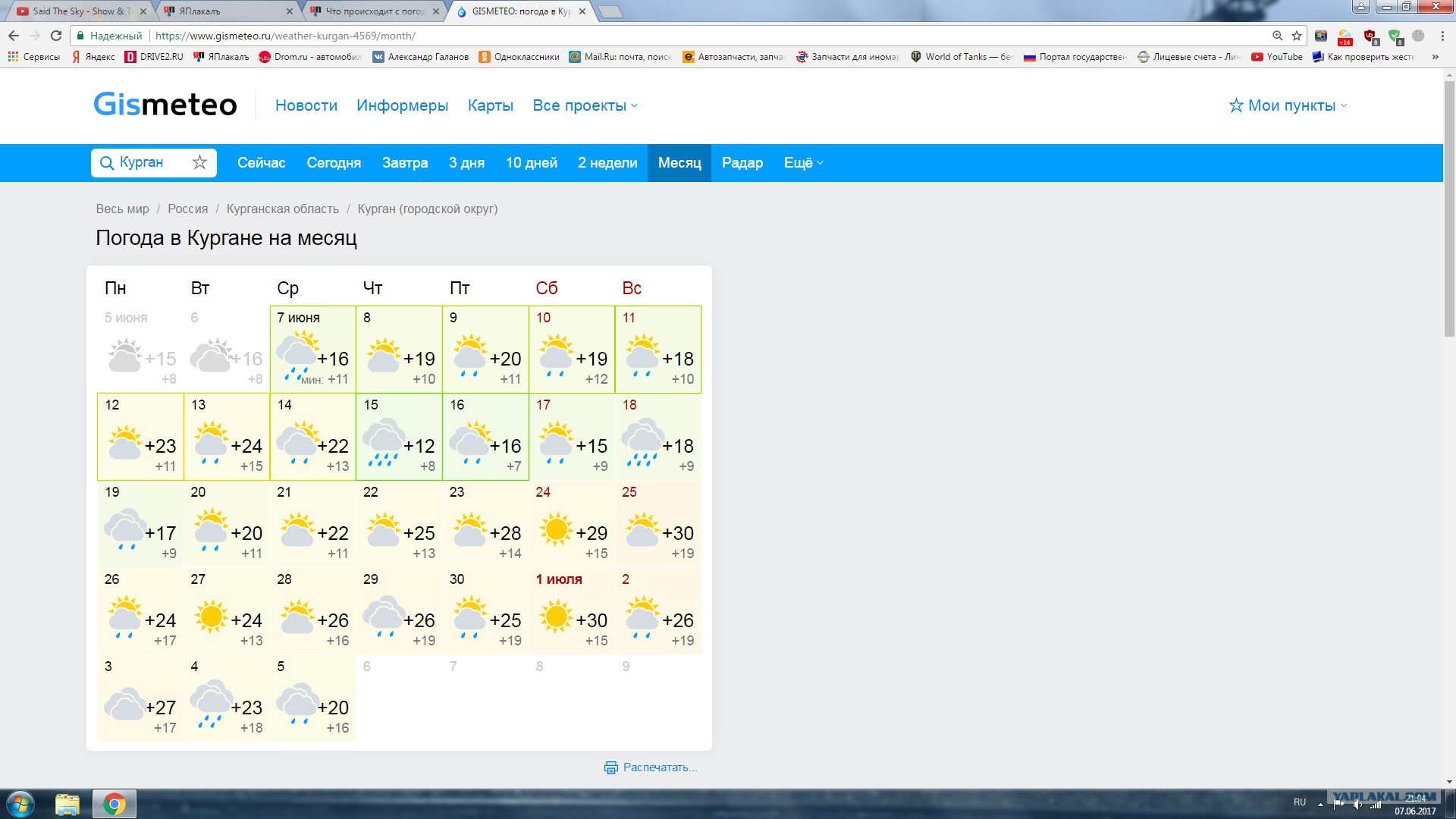Click the Весь мир breadcrumb

pyautogui.click(x=122, y=209)
